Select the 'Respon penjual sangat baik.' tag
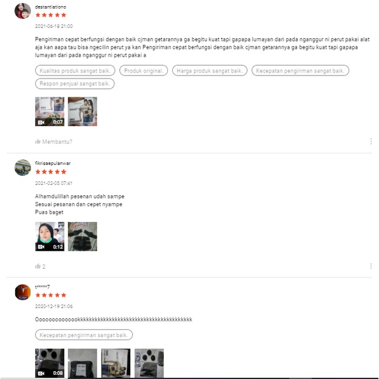 (x=75, y=83)
